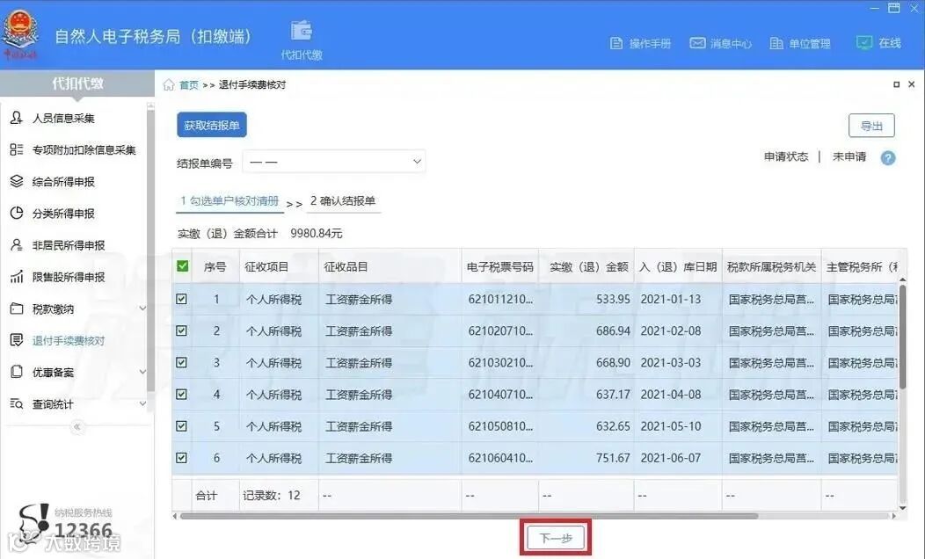Image resolution: width=925 pixels, height=559 pixels.
Task: Expand the 税款缴纳 chevron
Action: pos(142,309)
